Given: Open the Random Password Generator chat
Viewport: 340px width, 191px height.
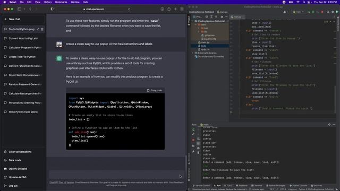Looking at the screenshot, I should tap(23, 84).
